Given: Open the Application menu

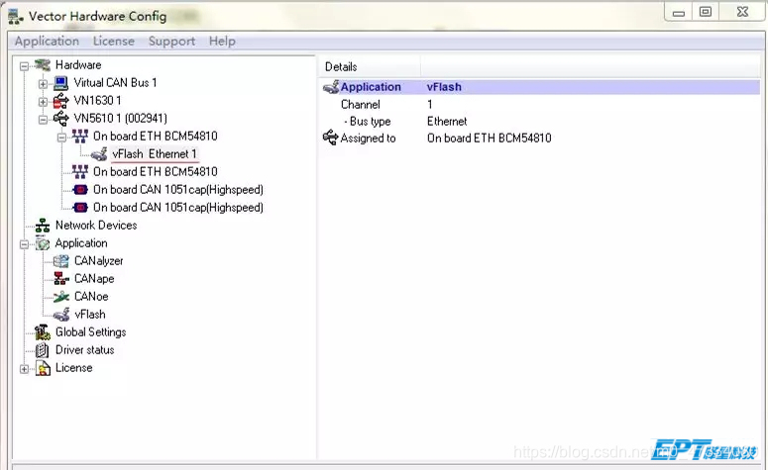Looking at the screenshot, I should click(47, 42).
